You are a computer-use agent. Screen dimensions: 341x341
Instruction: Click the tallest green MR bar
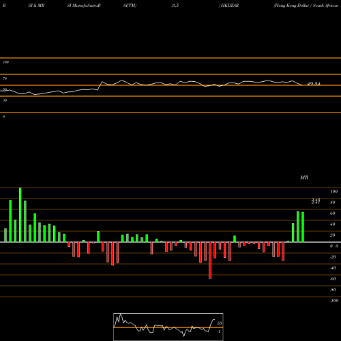click(x=20, y=215)
